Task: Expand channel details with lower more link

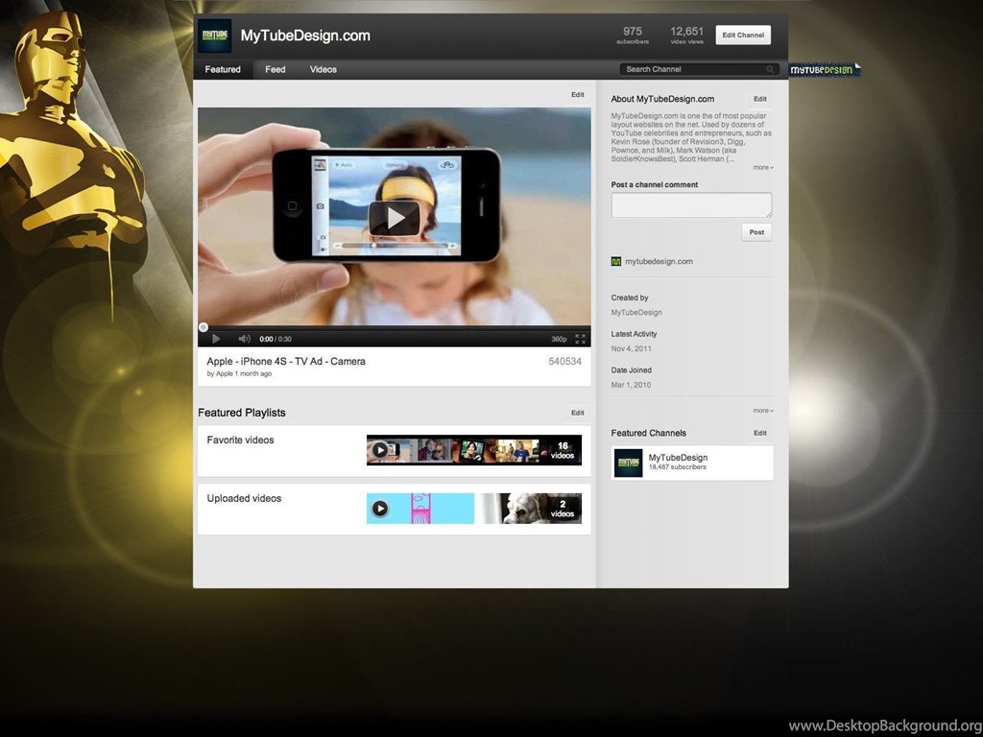Action: [763, 411]
